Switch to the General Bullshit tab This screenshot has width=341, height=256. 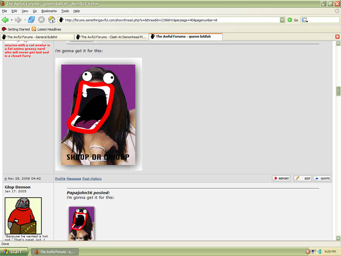tap(37, 37)
